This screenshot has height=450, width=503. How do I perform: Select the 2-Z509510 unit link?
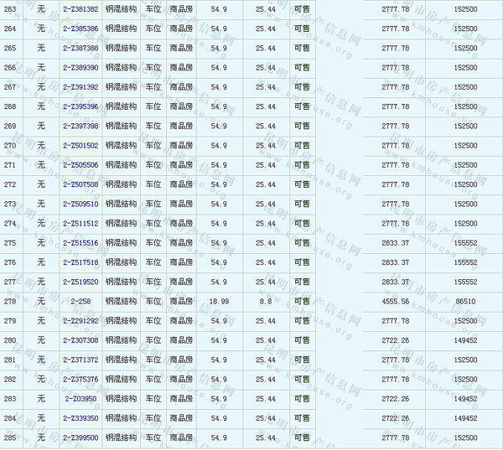pos(80,204)
